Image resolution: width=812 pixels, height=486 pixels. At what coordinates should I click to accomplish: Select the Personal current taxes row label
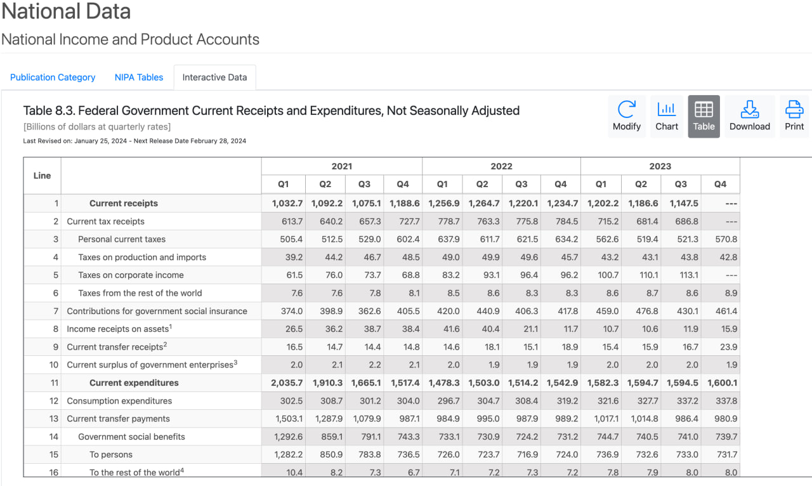pos(122,239)
